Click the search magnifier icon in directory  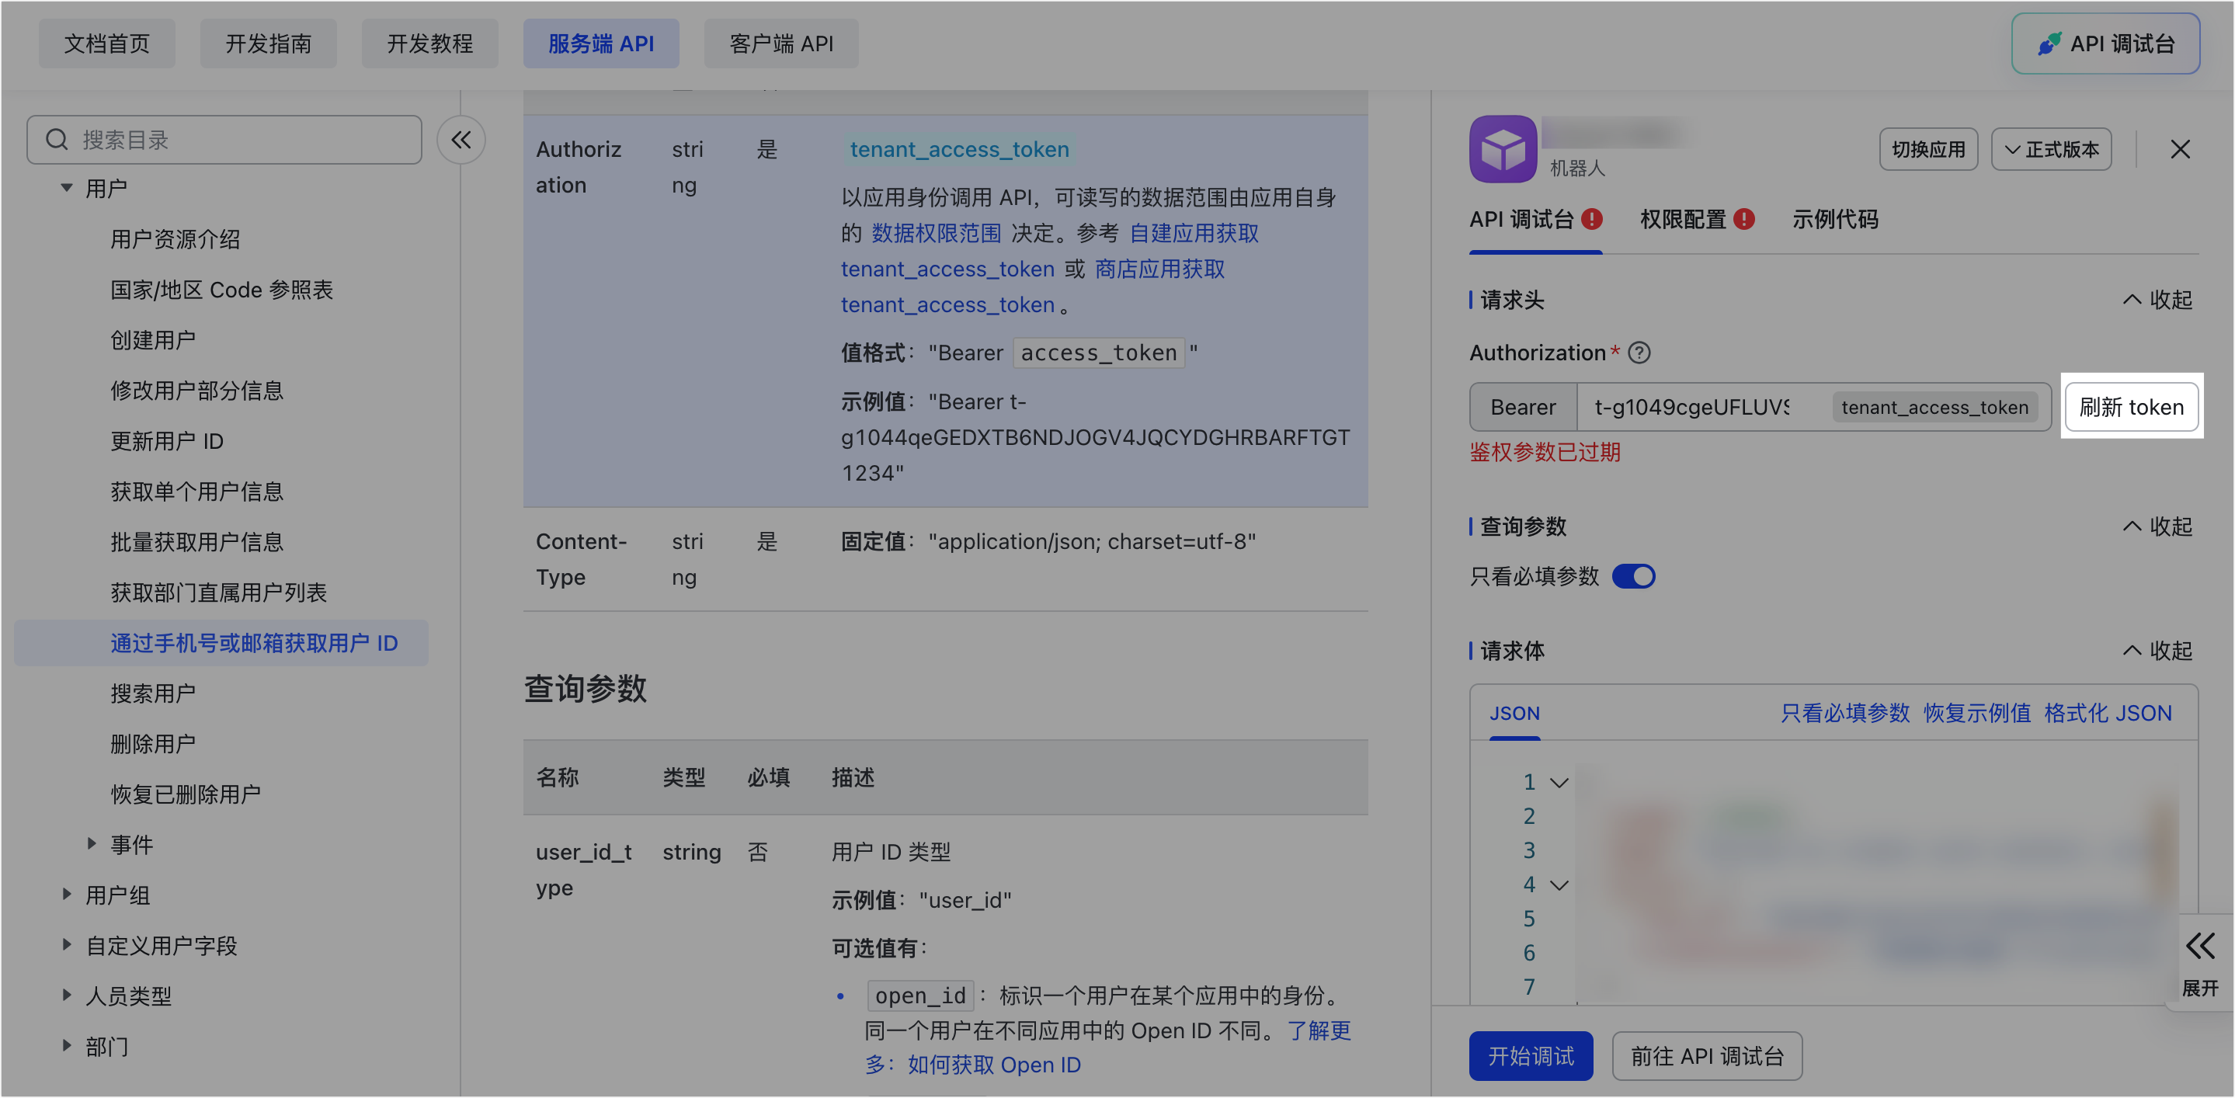[x=57, y=140]
